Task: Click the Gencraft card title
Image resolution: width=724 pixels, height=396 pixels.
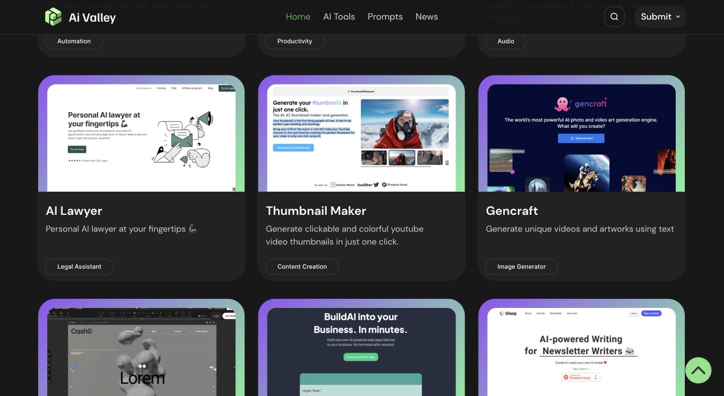Action: (512, 211)
